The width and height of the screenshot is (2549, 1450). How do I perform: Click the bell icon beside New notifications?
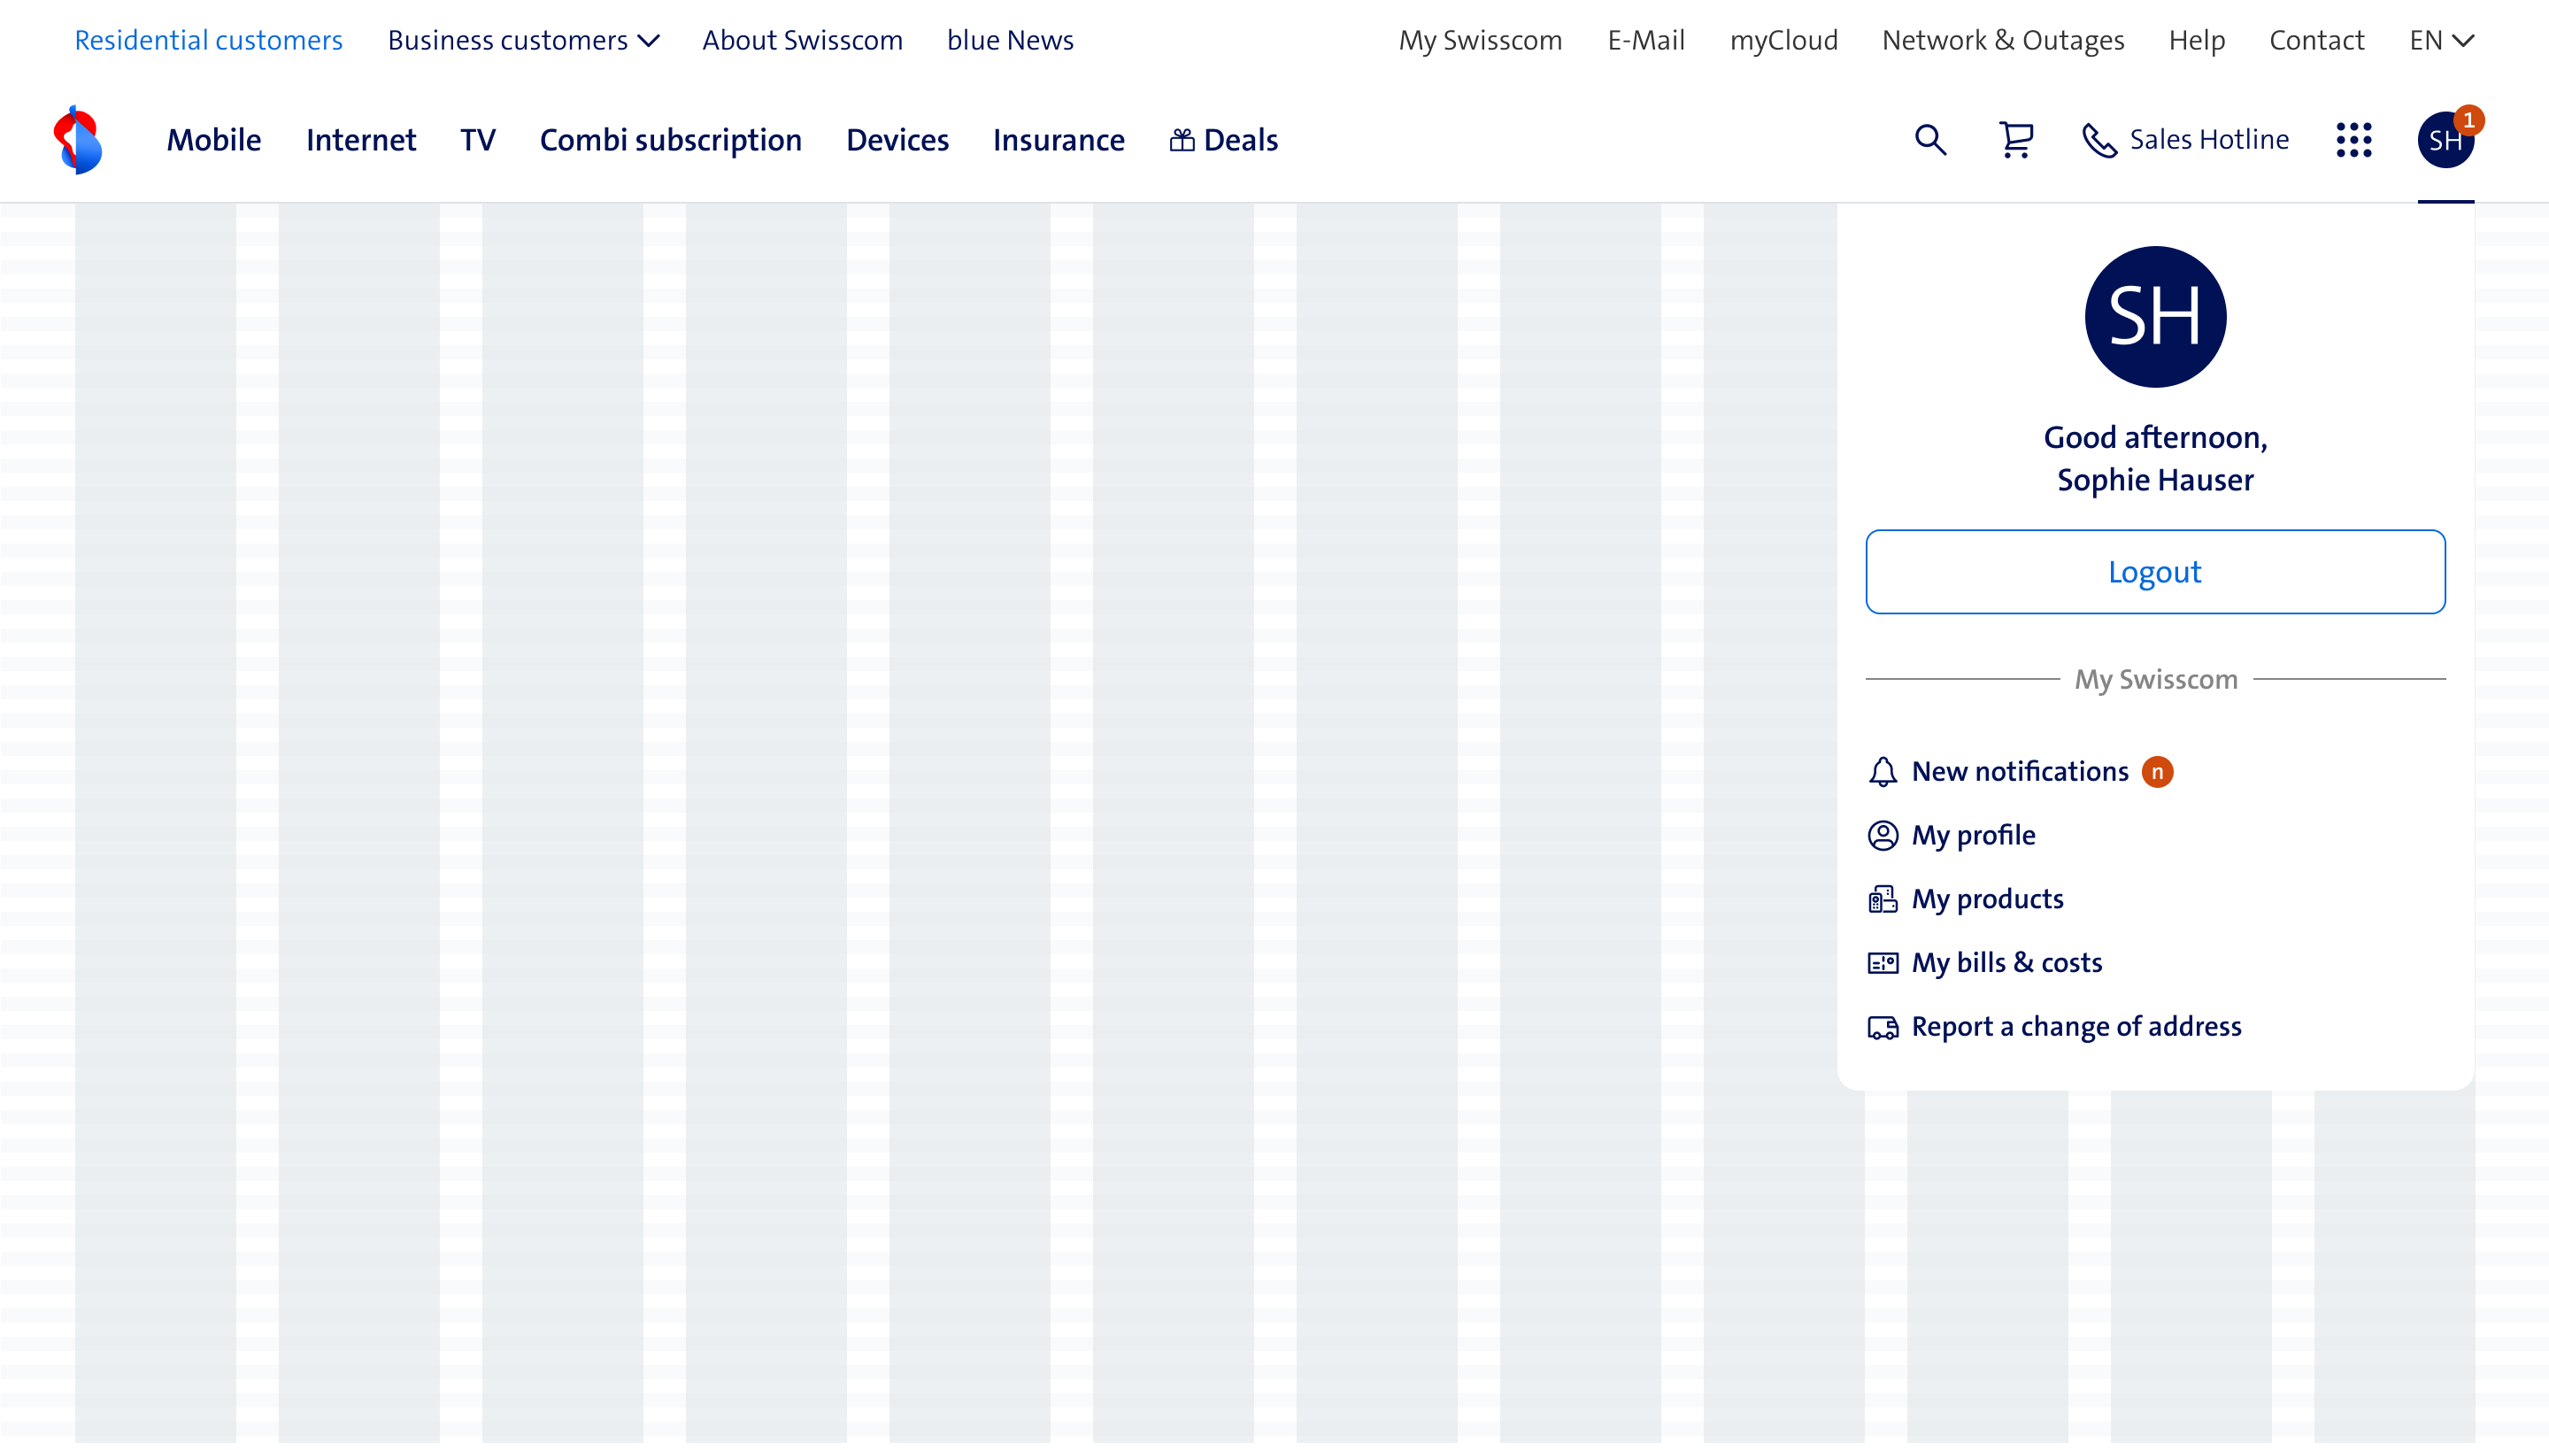tap(1882, 772)
